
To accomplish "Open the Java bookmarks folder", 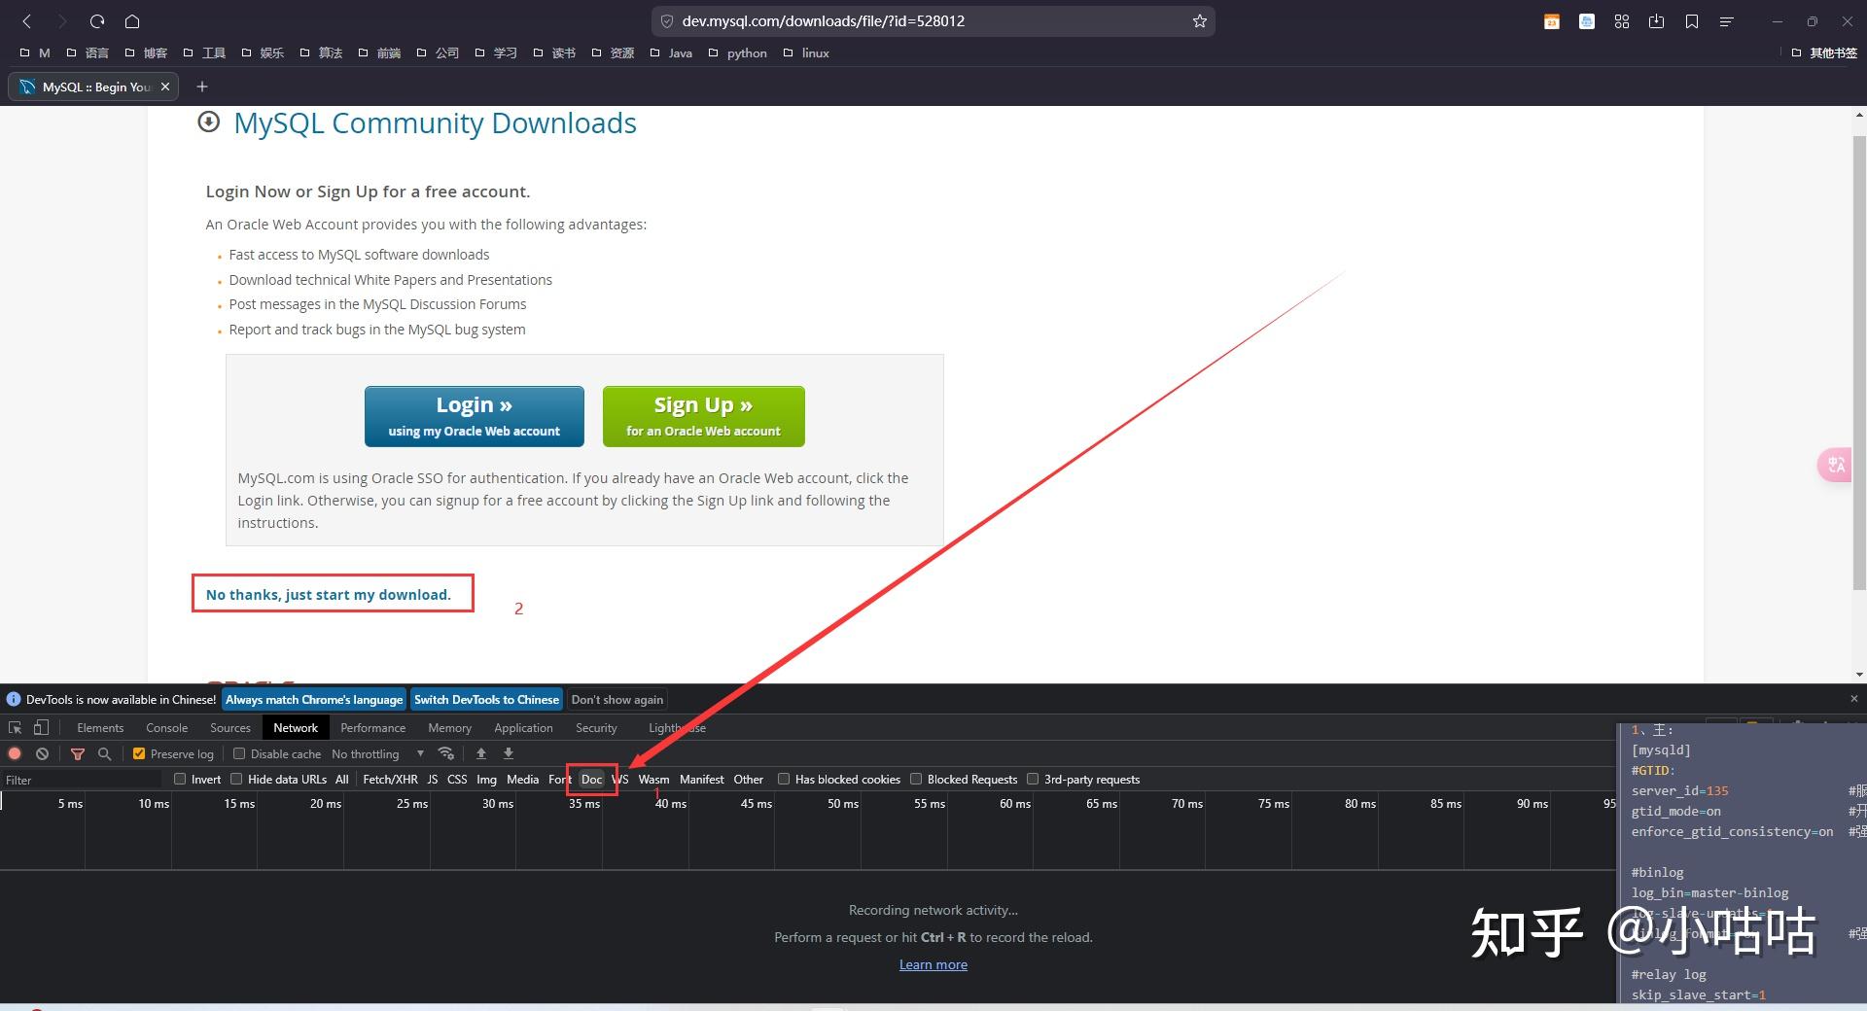I will (671, 53).
